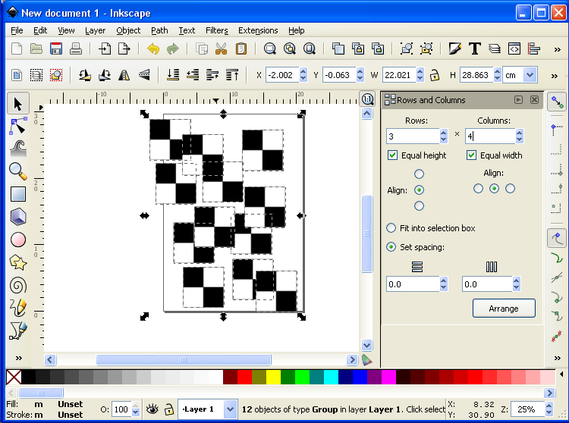This screenshot has width=569, height=423.
Task: Toggle the width/height ratio lock
Action: point(435,75)
